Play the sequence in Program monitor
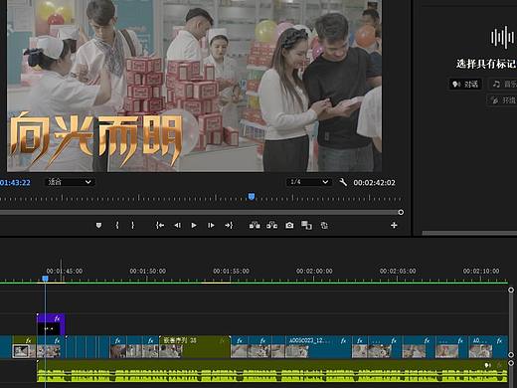Screen dimensions: 517x388 click(194, 226)
